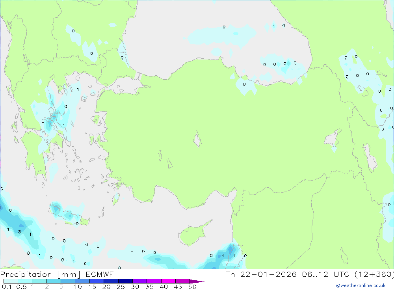Screen dimensions: 394x289
Task: Pick the 1–2 mm legend color swatch
Action: coord(39,281)
